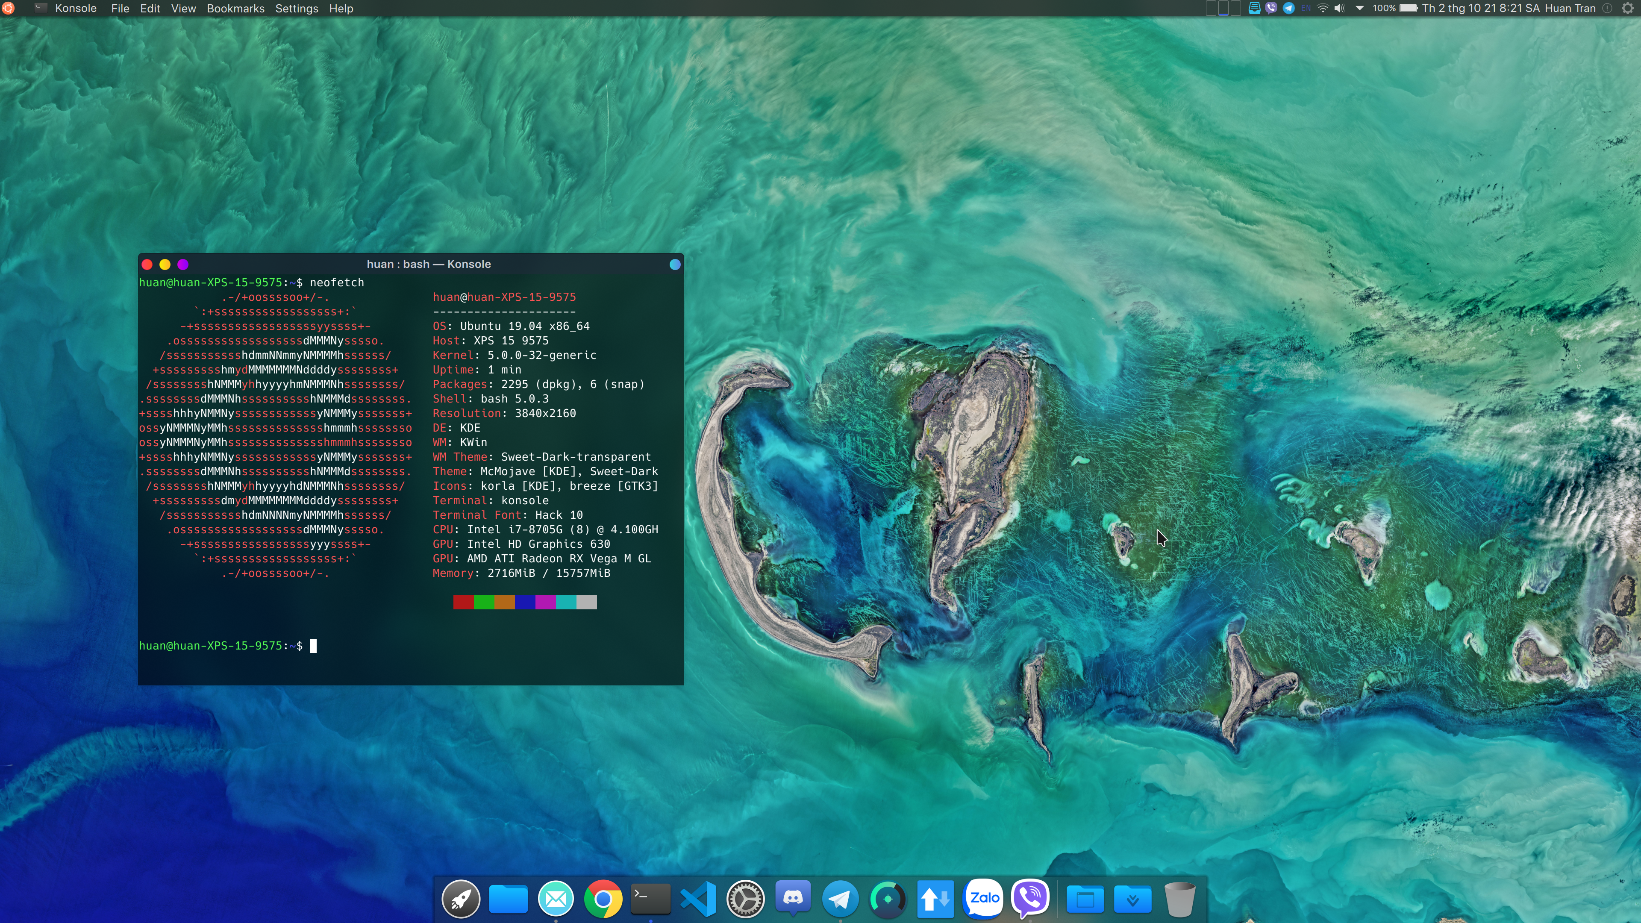Open the desktop window folder in dock
This screenshot has width=1641, height=923.
(x=1085, y=899)
